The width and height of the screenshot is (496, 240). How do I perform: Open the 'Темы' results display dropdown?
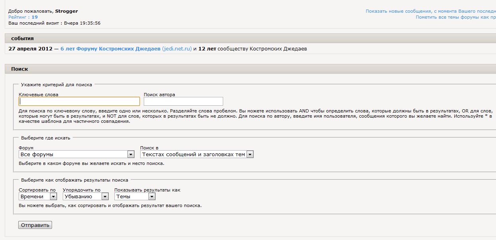click(135, 196)
